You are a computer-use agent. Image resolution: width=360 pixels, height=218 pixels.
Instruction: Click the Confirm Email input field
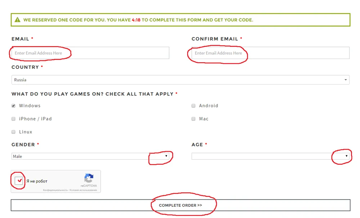click(270, 53)
